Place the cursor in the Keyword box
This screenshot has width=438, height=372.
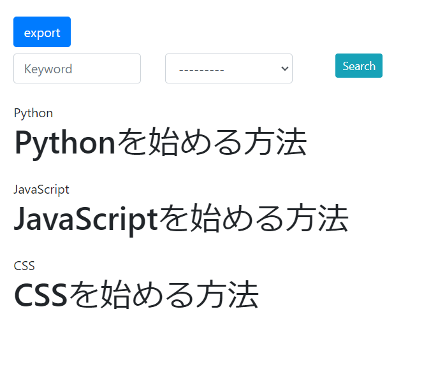tap(77, 68)
